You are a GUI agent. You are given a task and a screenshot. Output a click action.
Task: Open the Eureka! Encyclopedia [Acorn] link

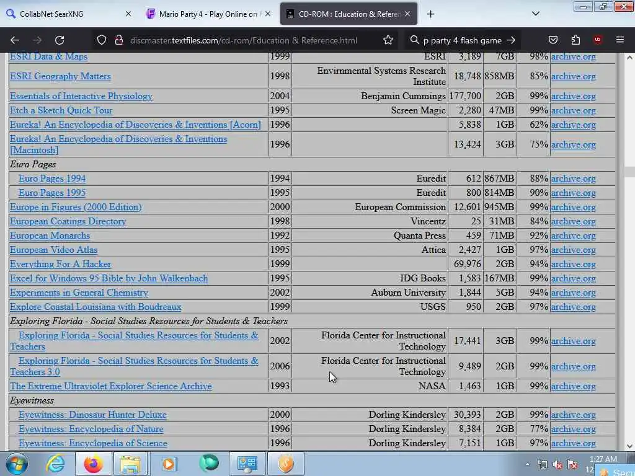click(135, 124)
